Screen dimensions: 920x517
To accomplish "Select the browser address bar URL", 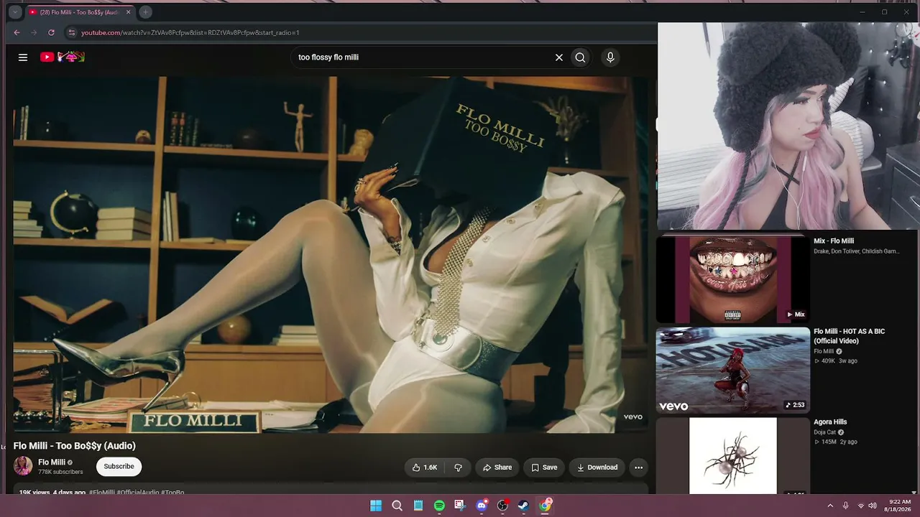I will (x=190, y=33).
